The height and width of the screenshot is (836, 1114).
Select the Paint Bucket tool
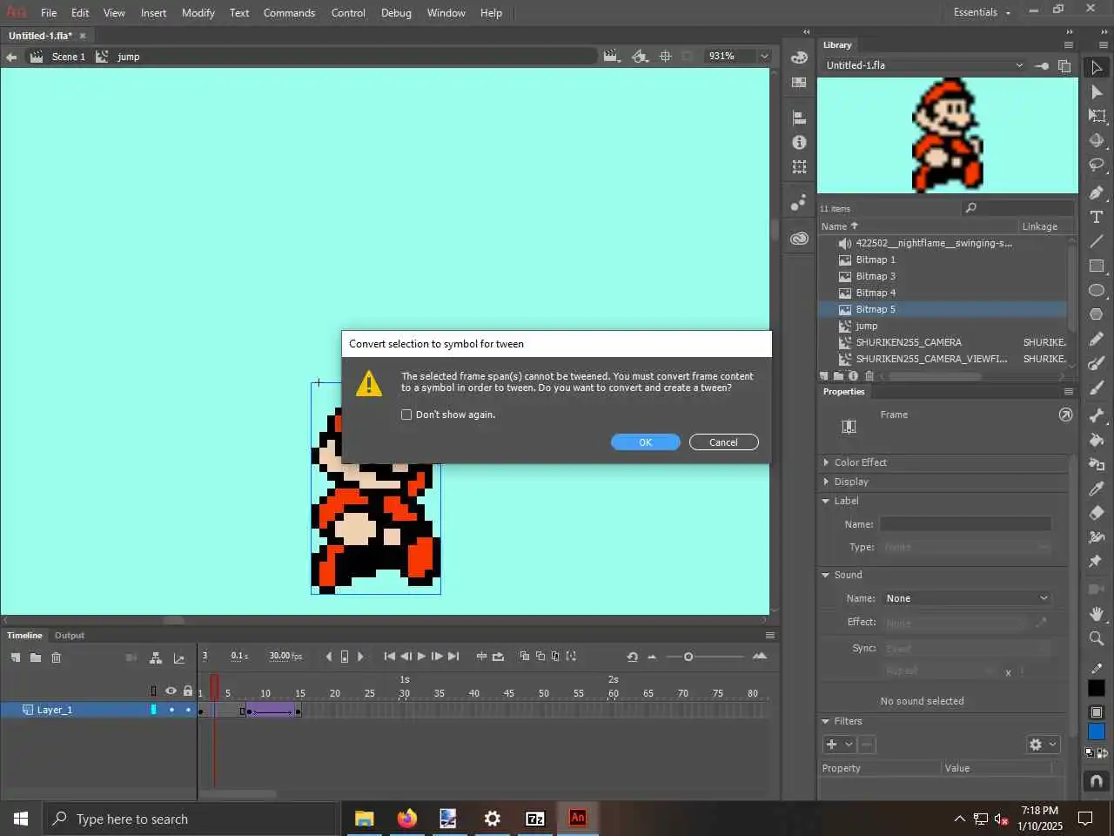click(x=1097, y=440)
